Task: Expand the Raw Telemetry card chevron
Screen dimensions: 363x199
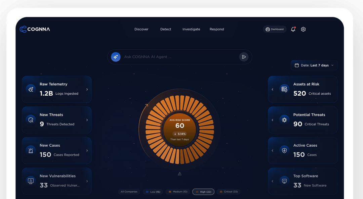Action: click(x=87, y=89)
